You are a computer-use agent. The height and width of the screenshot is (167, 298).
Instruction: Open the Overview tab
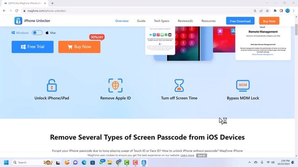[x=122, y=21]
